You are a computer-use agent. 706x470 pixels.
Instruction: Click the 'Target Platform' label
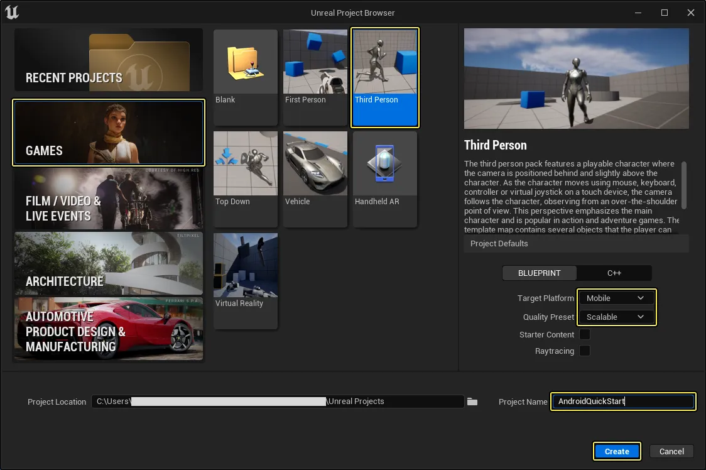(546, 298)
